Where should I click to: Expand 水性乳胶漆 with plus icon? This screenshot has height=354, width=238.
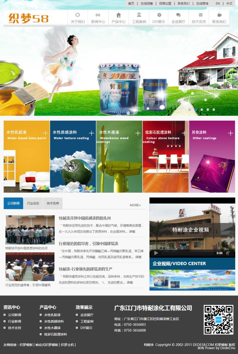[45, 133]
